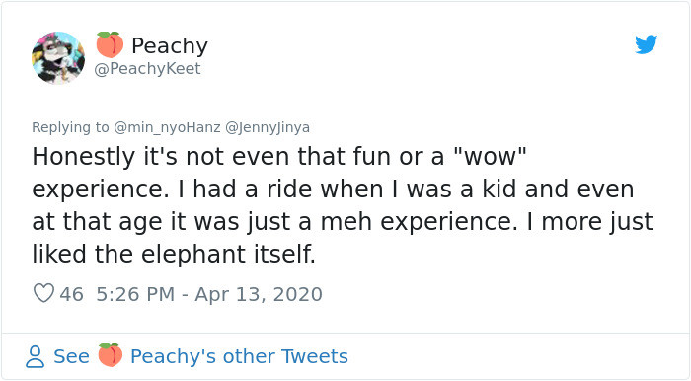Click the tweet's first line starting "Honestly"
This screenshot has height=381, width=691.
pos(279,156)
